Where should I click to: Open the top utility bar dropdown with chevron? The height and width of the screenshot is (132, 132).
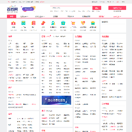[x=110, y=2]
